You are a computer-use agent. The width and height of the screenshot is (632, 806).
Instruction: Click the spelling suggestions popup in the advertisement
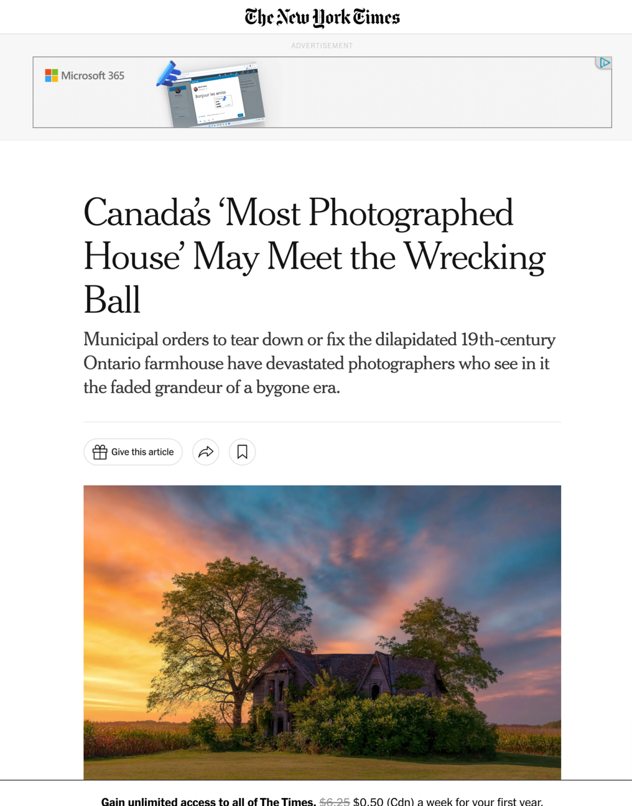pyautogui.click(x=224, y=101)
